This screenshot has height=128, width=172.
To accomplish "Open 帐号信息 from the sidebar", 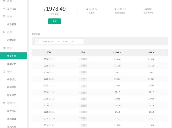I will click(x=12, y=87).
